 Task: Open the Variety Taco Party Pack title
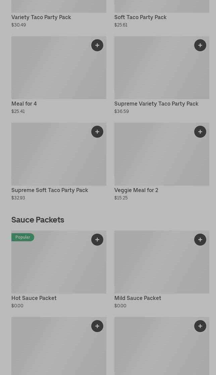(x=41, y=17)
